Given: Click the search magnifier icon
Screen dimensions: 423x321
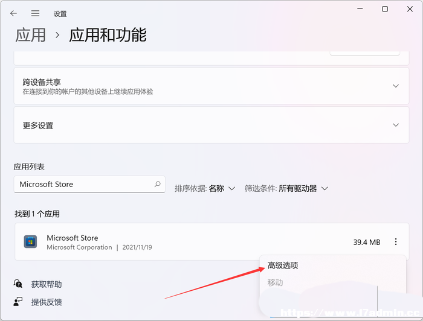Looking at the screenshot, I should [158, 184].
